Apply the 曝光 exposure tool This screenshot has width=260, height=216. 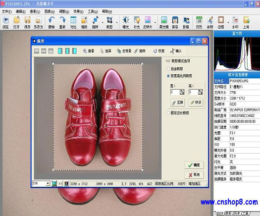126,22
